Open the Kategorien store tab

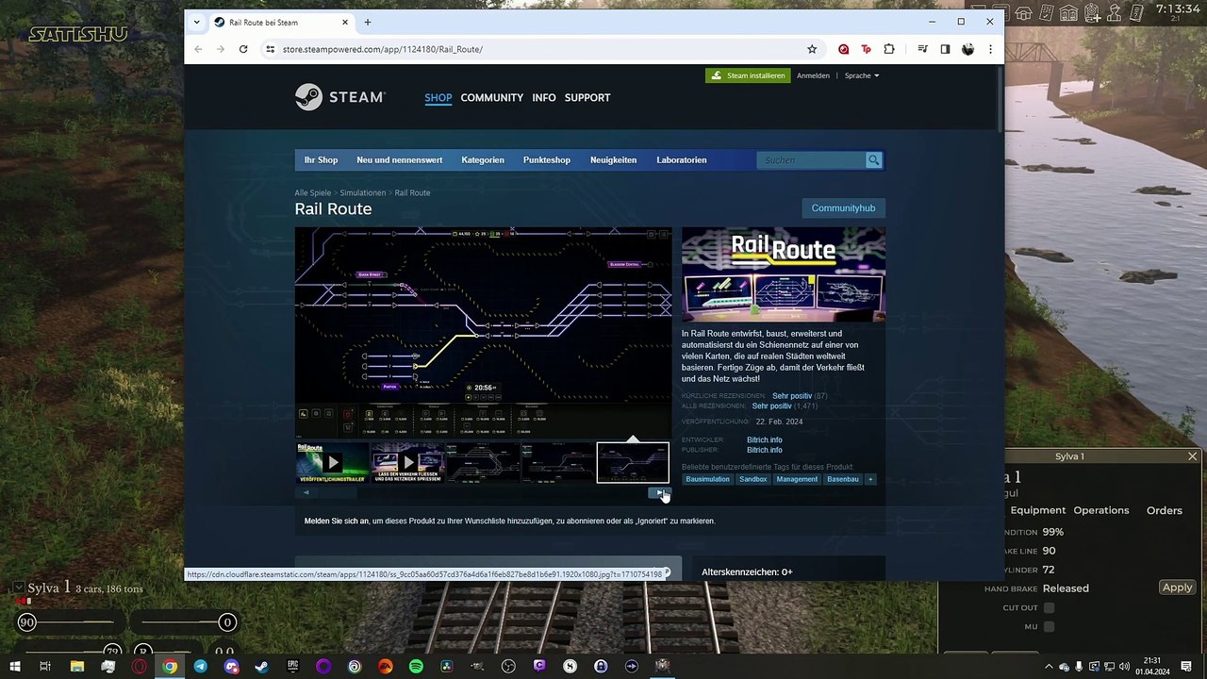(x=483, y=160)
